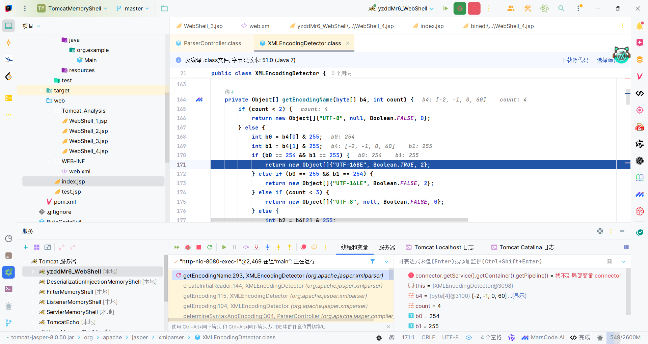The width and height of the screenshot is (648, 344).
Task: Open Tomcat Localhost 日志 tab
Action: point(440,247)
